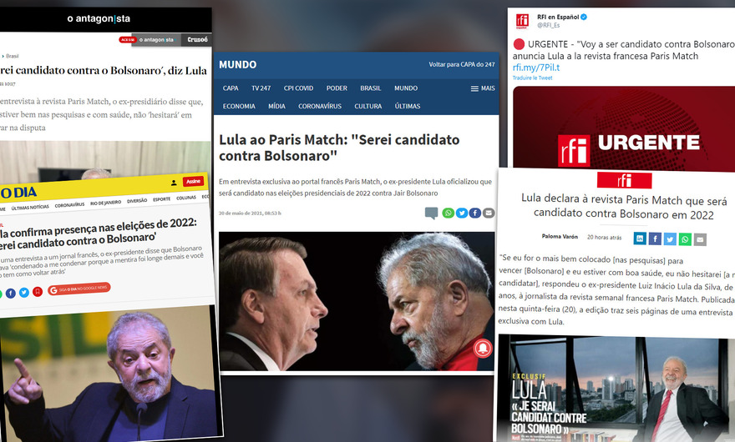Follow O Dia on Google News button
This screenshot has height=442, width=735.
click(79, 289)
